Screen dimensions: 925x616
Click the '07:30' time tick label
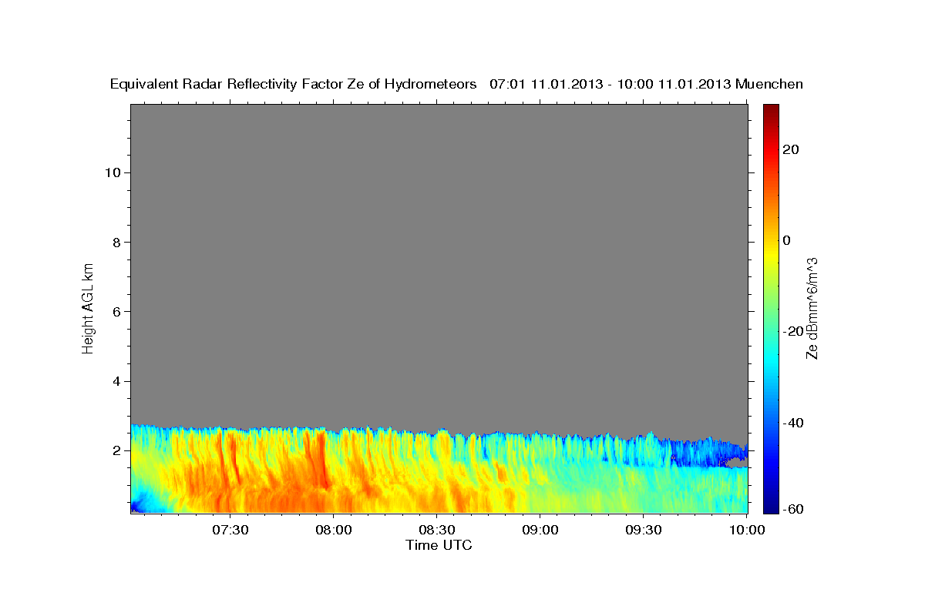230,531
